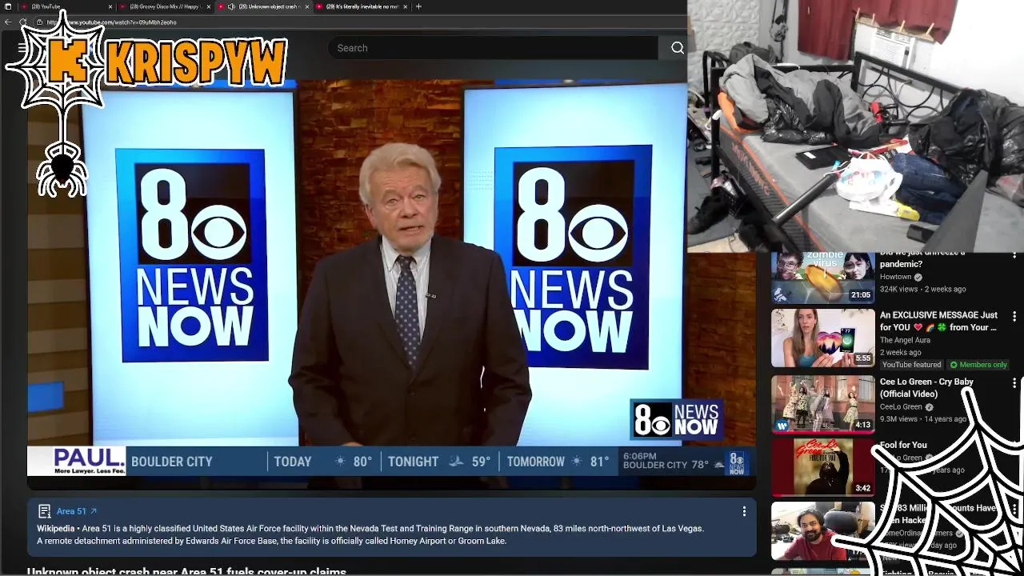The width and height of the screenshot is (1024, 576).
Task: Click the 5:55 duration badge
Action: click(862, 358)
